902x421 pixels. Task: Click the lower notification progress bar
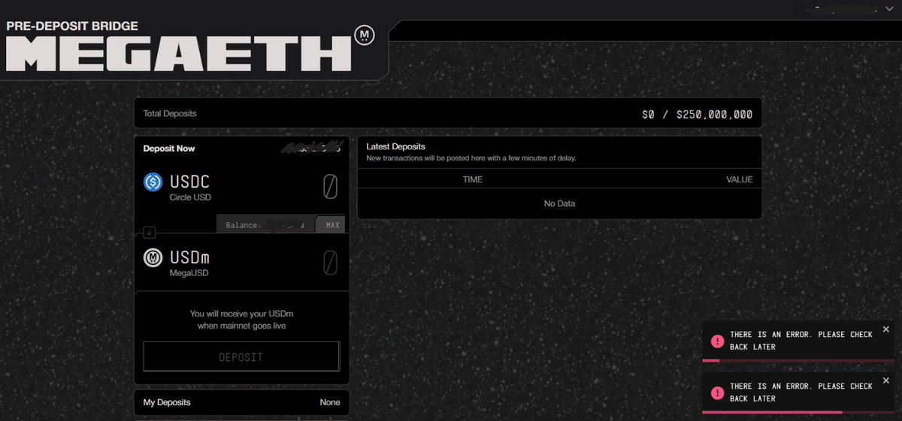tap(798, 412)
